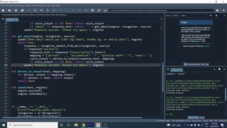Open the Debug menu
The width and height of the screenshot is (227, 128).
pos(27,6)
